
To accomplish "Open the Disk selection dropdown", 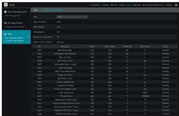I will pos(72,17).
